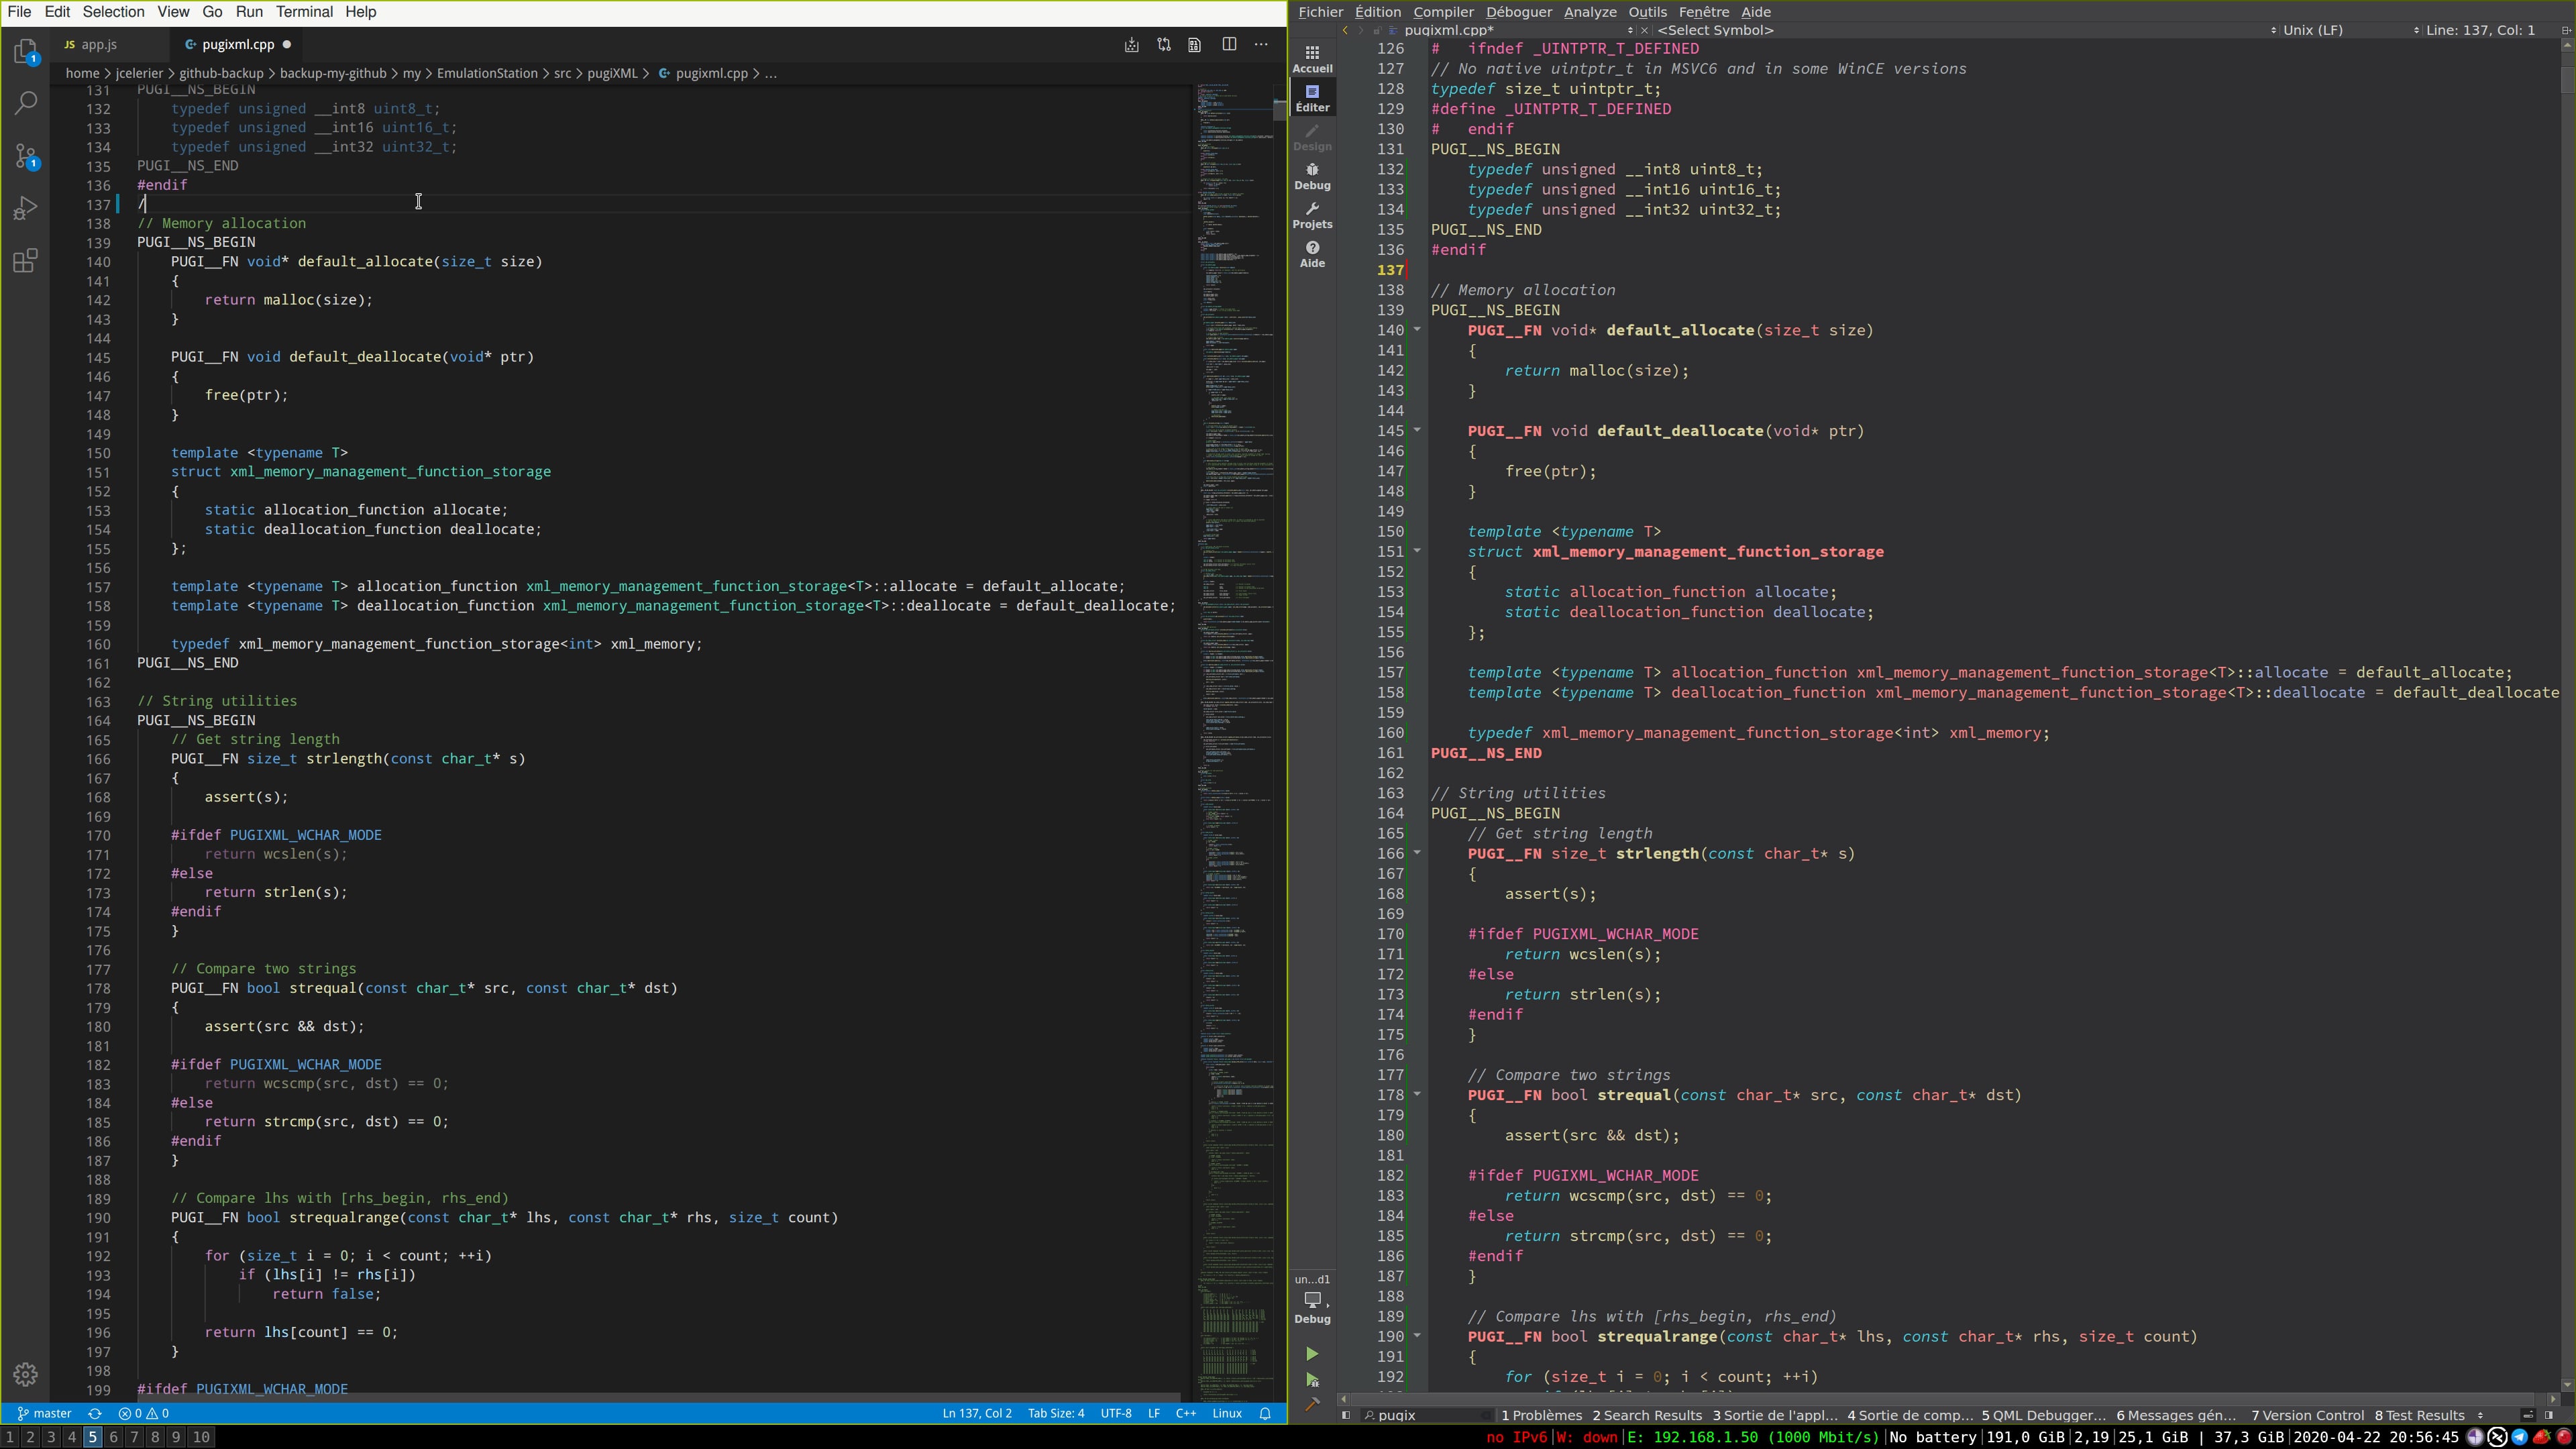Open the Extensions view
Viewport: 2576px width, 1449px height.
click(26, 261)
